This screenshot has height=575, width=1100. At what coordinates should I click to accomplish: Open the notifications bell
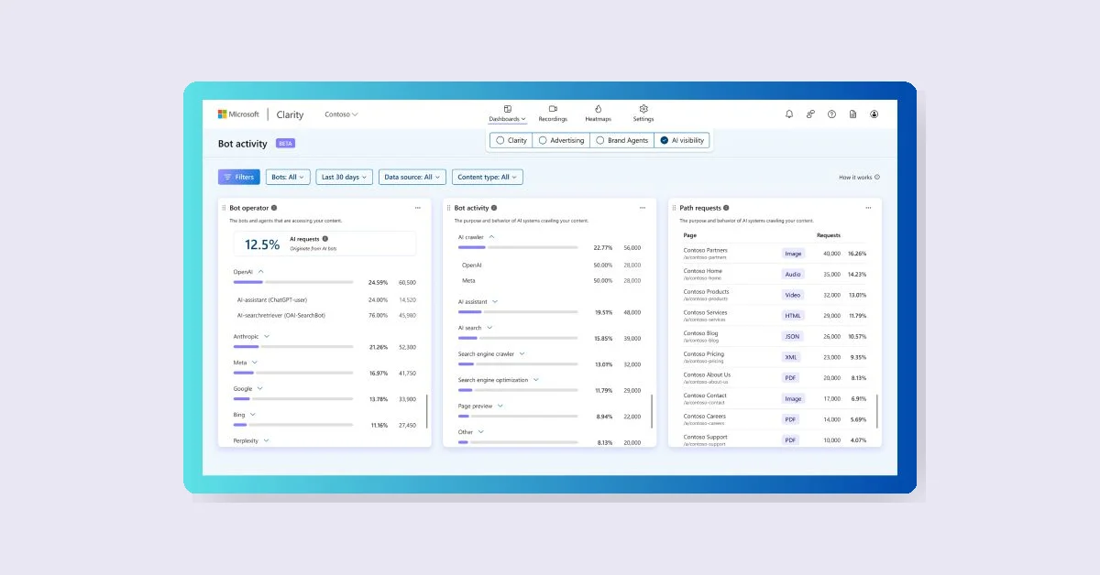click(789, 114)
